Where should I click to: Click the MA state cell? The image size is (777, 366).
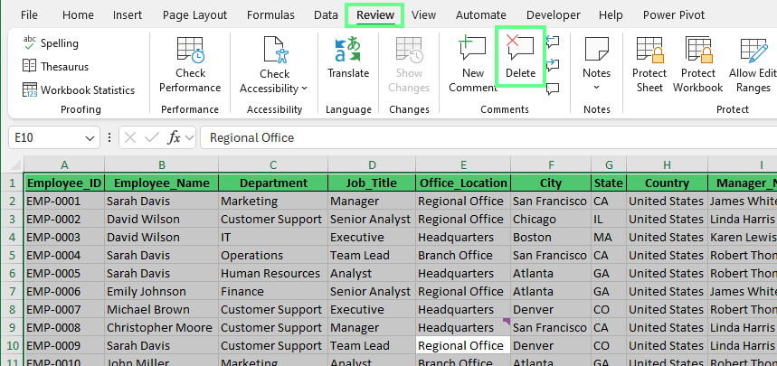(x=609, y=238)
